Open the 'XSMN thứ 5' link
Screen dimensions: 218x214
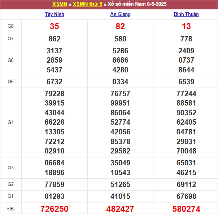pos(87,4)
